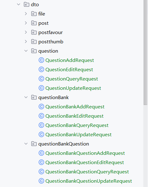
Task: Collapse the questionBankQuestion folder
Action: pos(26,144)
